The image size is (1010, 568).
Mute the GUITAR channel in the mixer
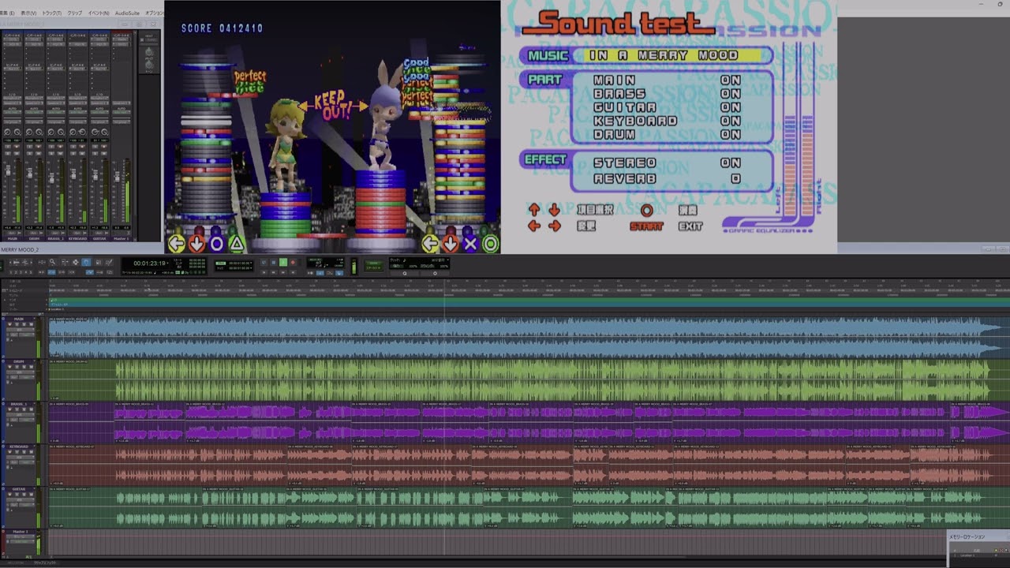pyautogui.click(x=103, y=153)
